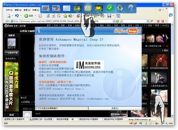Image resolution: width=178 pixels, height=130 pixels.
Task: Open the 文件(F) menu
Action: click(9, 10)
